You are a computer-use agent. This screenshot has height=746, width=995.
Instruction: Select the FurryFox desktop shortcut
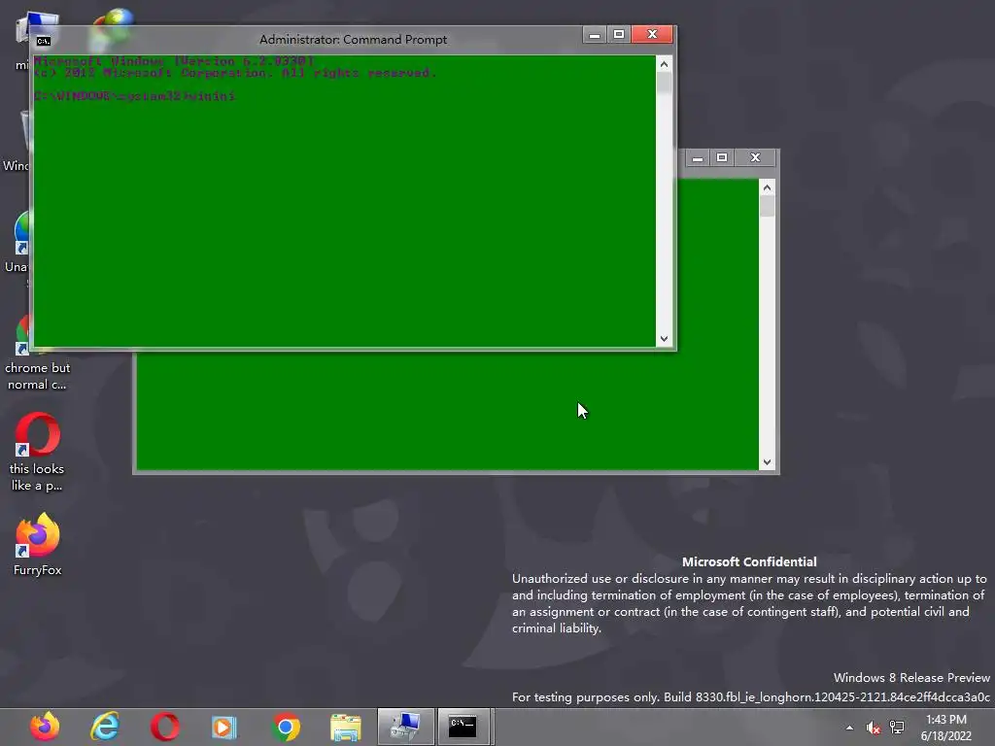(38, 544)
